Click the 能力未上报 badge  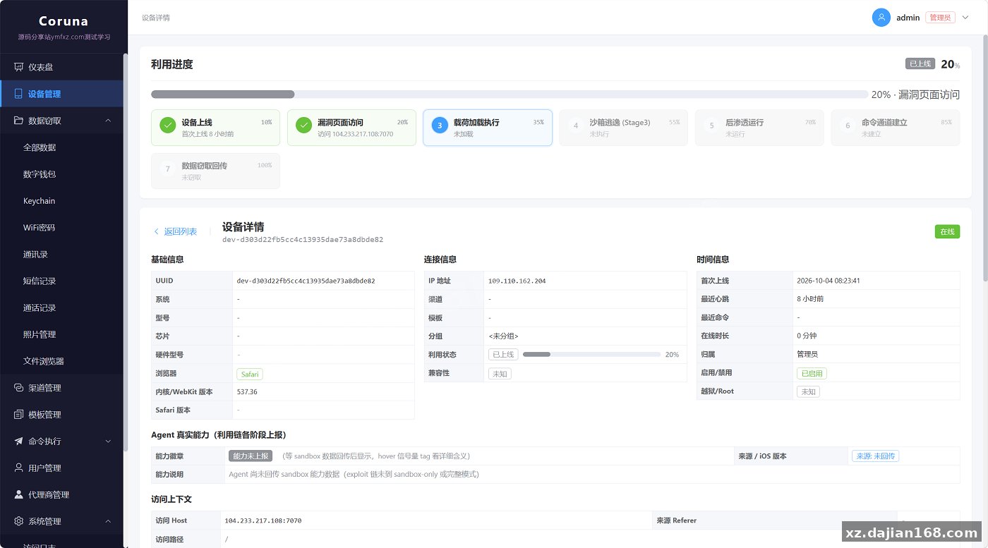pos(251,456)
